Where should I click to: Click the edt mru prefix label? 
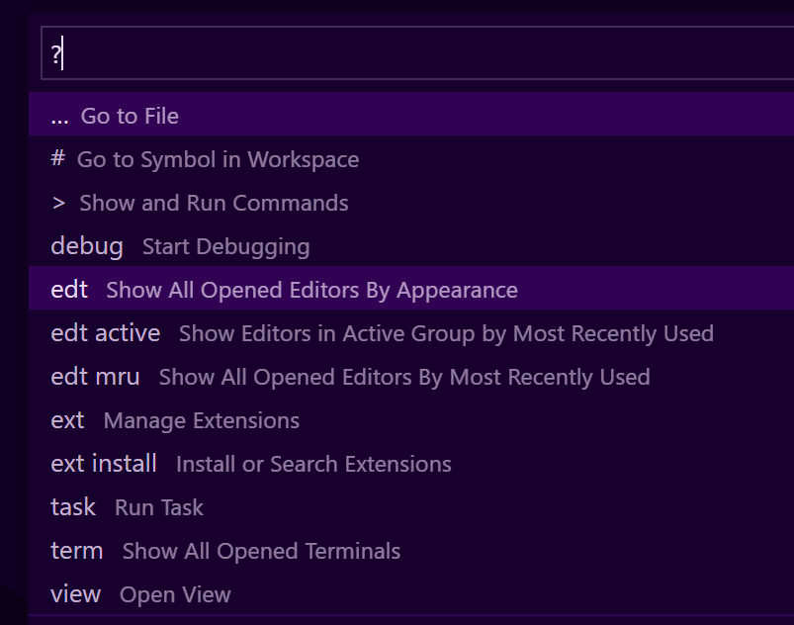click(x=95, y=377)
